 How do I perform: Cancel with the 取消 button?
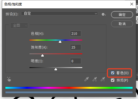click(122, 24)
